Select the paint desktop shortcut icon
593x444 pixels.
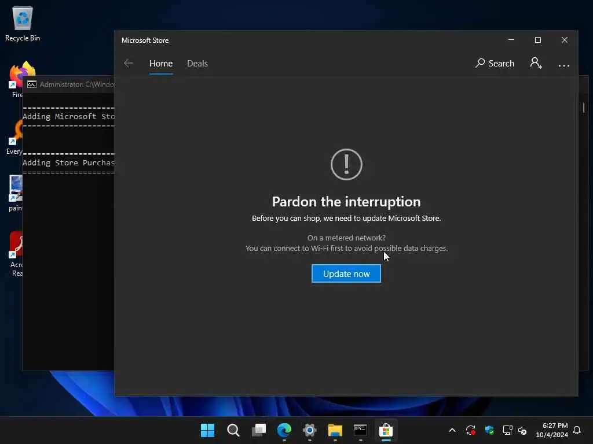pyautogui.click(x=16, y=193)
